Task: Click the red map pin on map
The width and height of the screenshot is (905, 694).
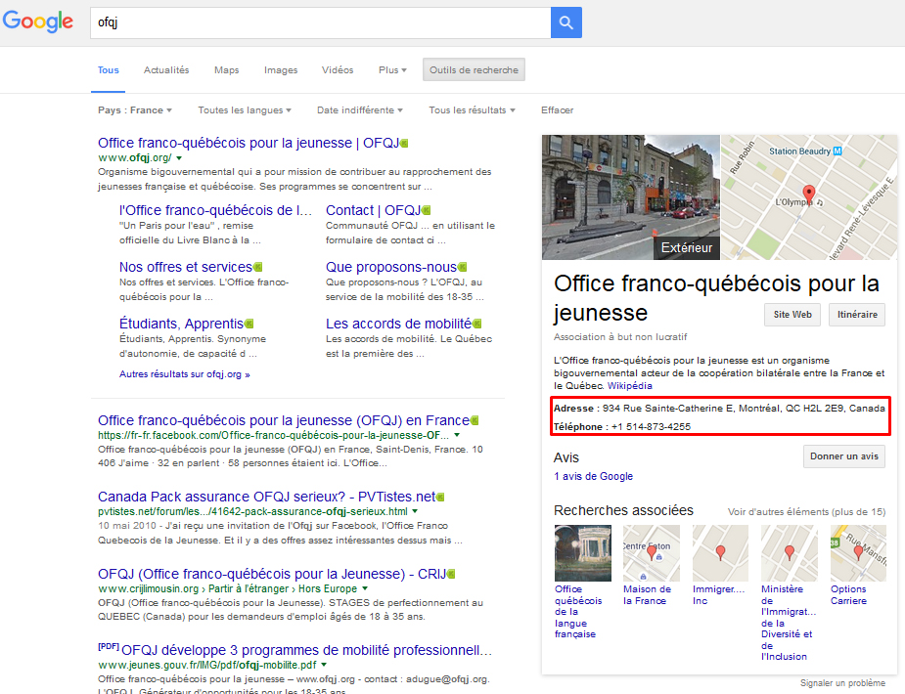Action: coord(808,193)
